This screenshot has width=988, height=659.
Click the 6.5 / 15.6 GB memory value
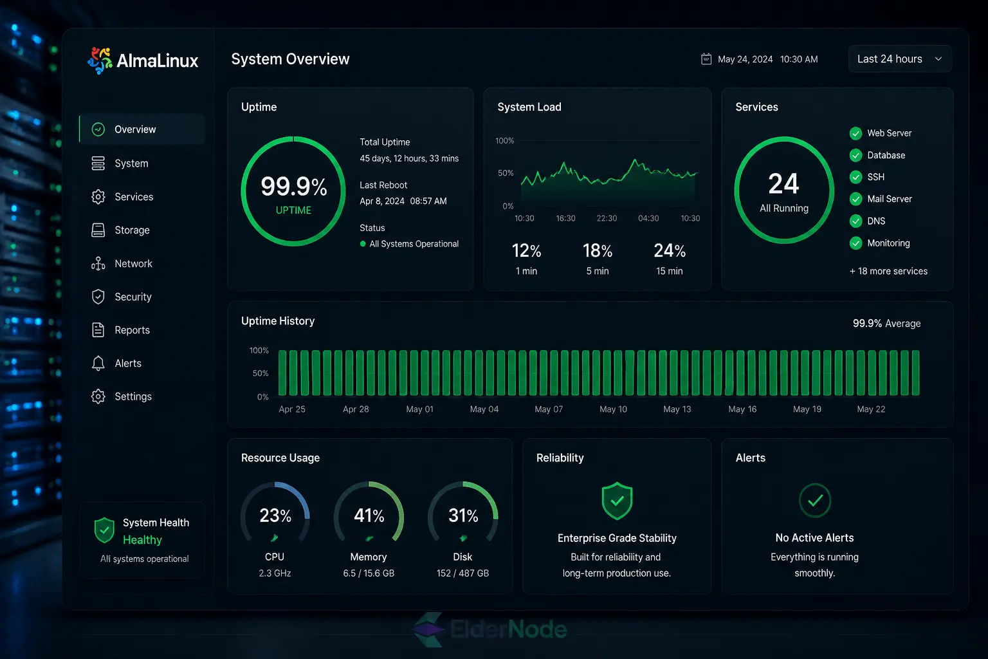[x=369, y=573]
